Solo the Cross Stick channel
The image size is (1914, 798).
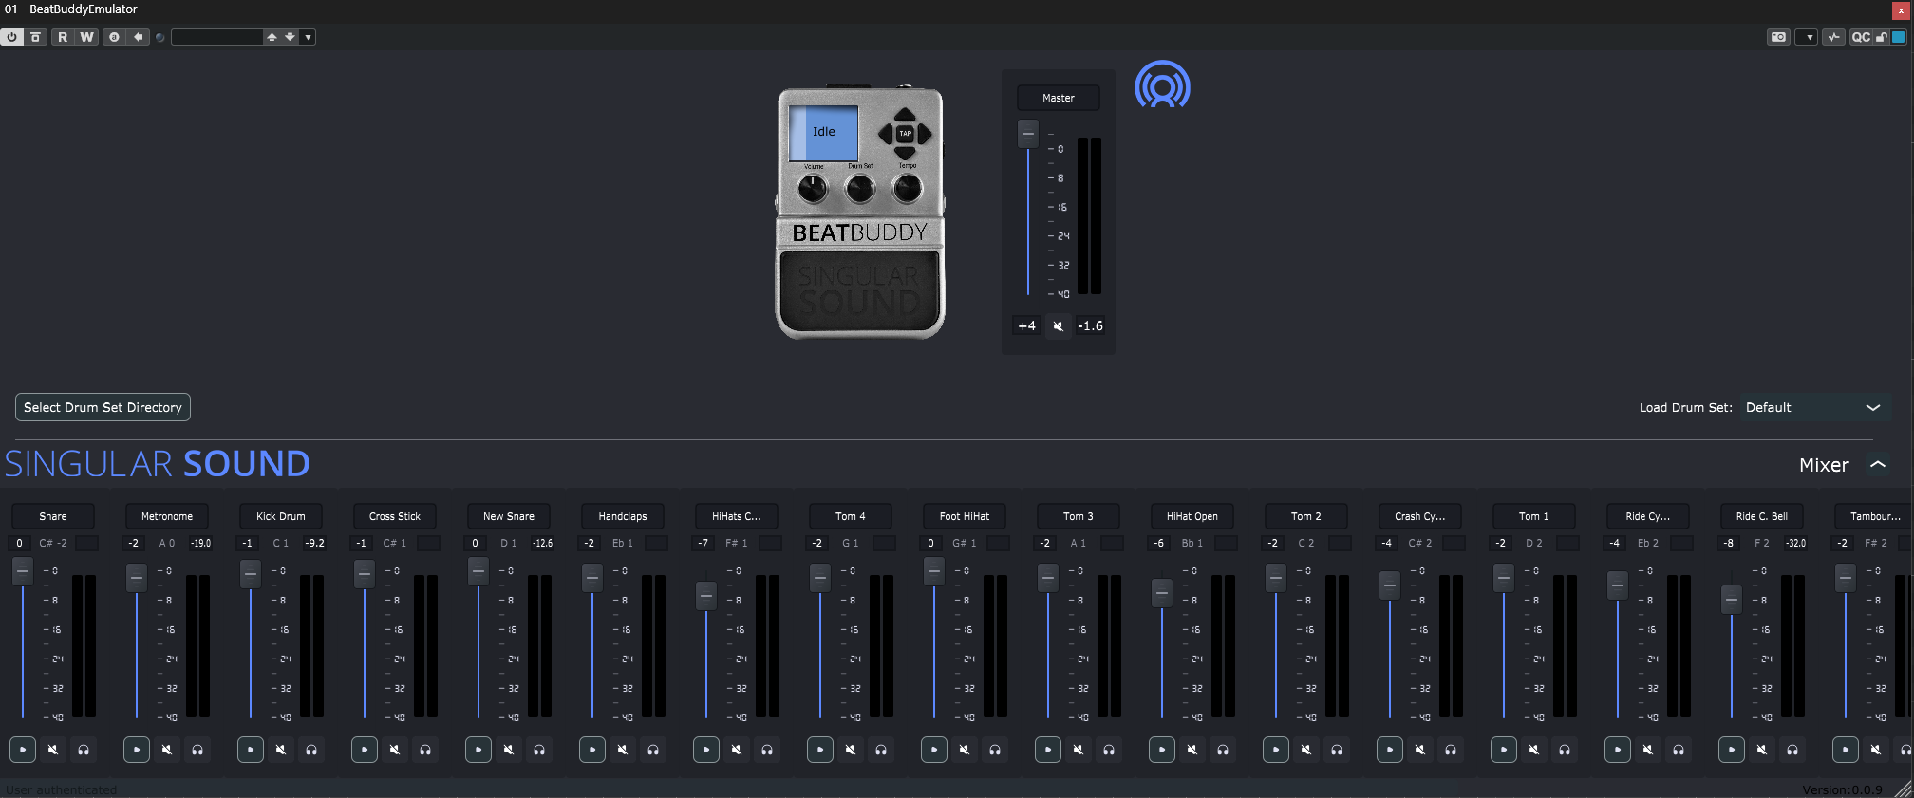[x=425, y=750]
